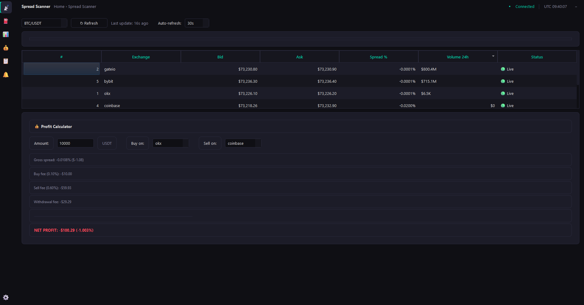Open the bar chart statistics panel
The image size is (584, 305).
pos(6,34)
